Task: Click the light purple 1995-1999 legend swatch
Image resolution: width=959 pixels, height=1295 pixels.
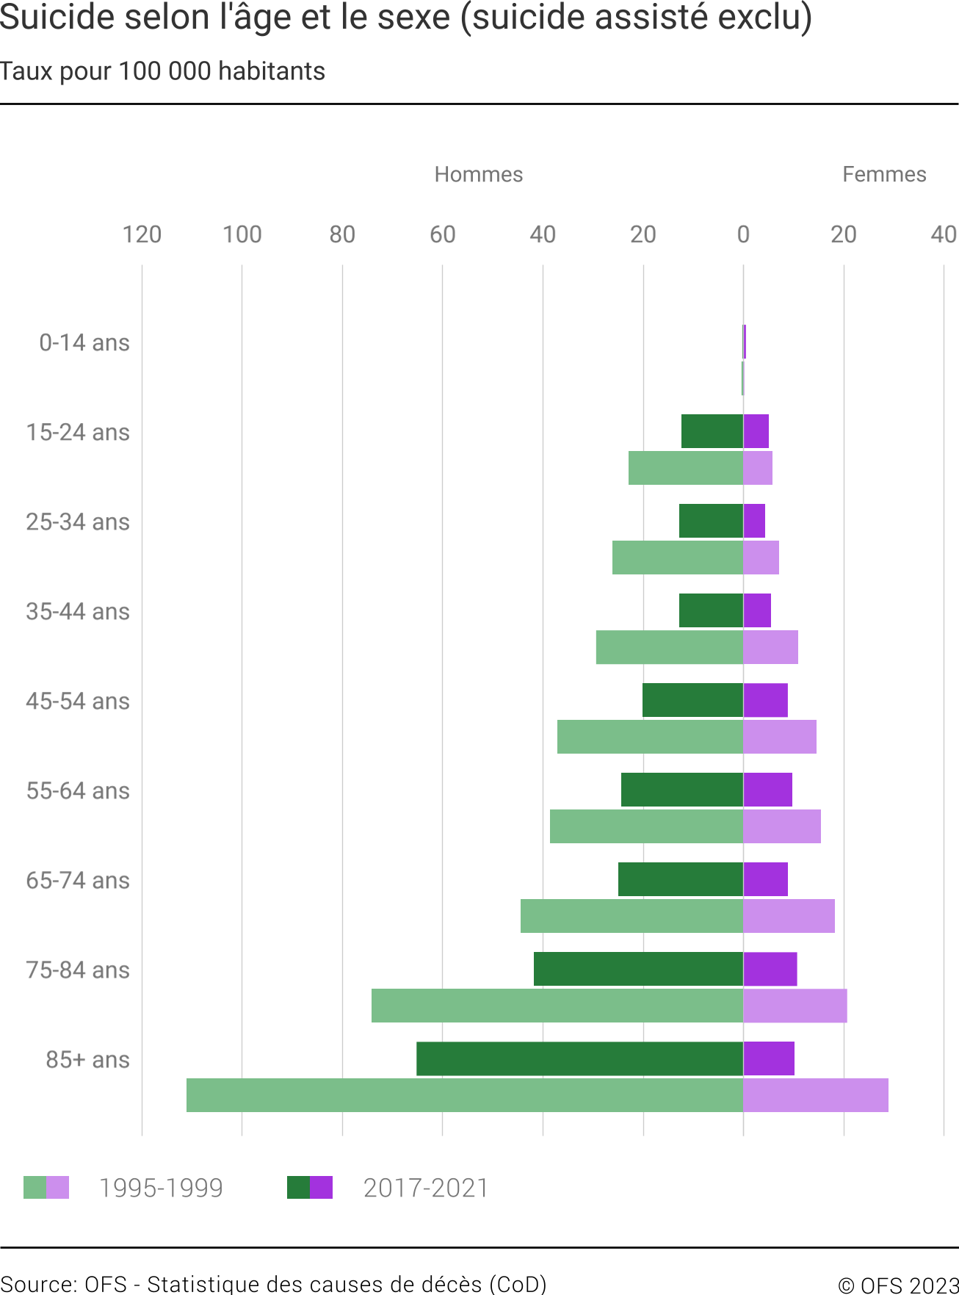Action: [x=58, y=1187]
